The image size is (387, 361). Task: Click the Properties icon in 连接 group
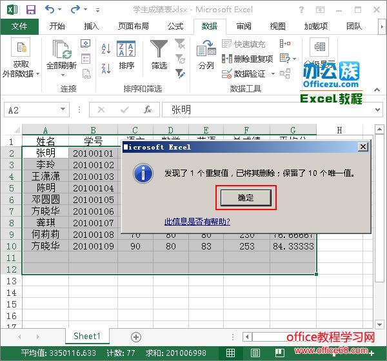(86, 59)
